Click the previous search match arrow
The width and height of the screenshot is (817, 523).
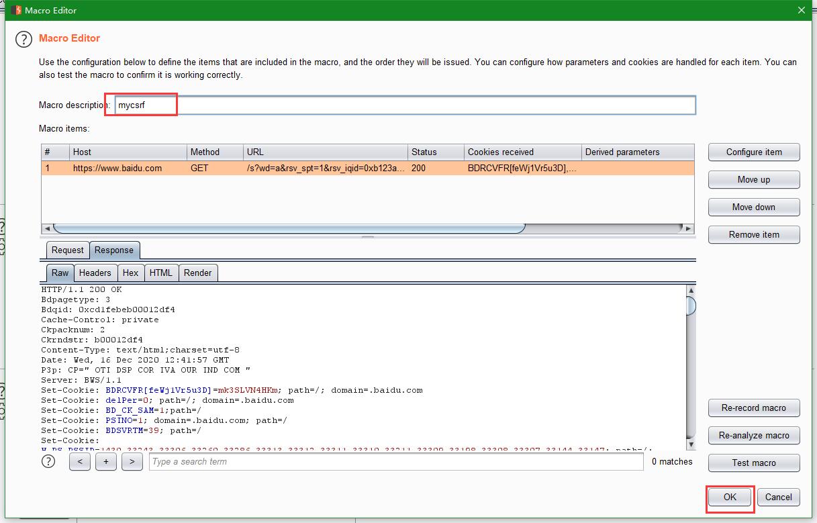(79, 461)
